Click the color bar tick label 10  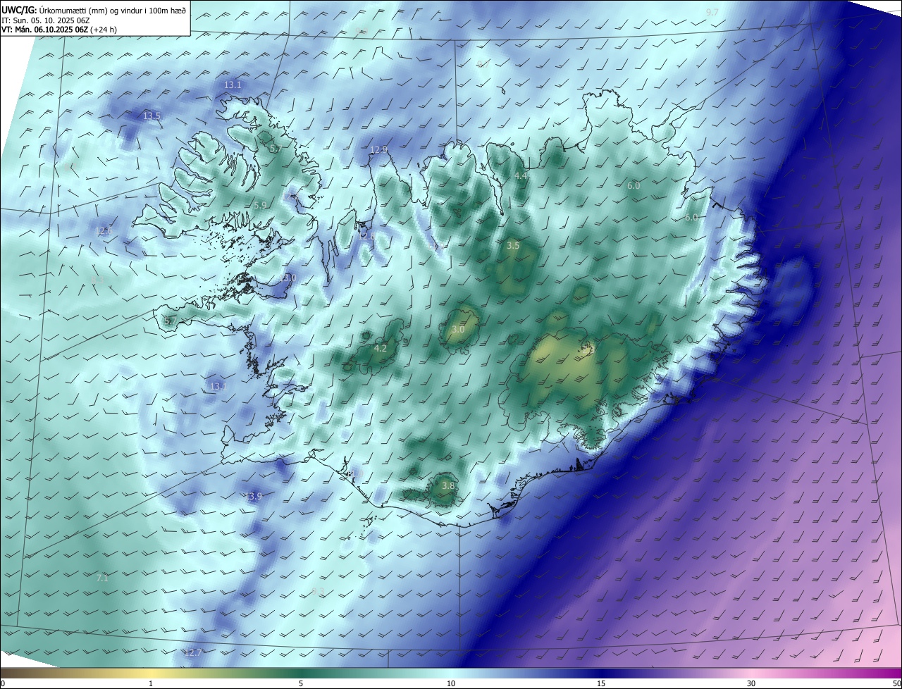[x=451, y=683]
